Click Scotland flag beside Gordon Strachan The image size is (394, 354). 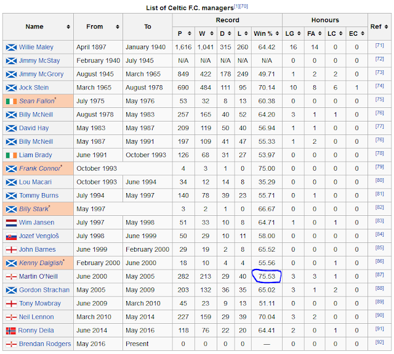(x=11, y=290)
